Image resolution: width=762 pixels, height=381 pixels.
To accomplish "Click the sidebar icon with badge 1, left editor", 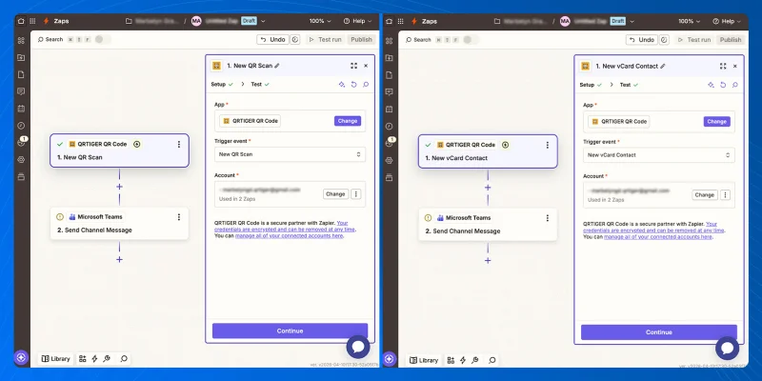I will (x=21, y=143).
